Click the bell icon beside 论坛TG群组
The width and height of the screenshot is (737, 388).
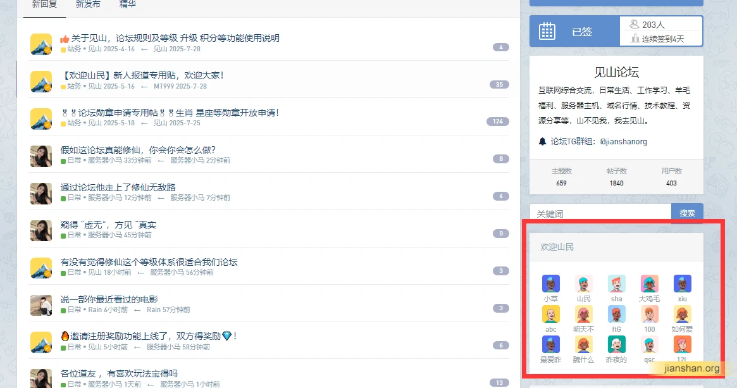tap(542, 142)
